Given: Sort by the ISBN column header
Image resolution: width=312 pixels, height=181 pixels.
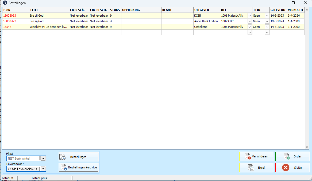Looking at the screenshot, I should tap(16, 10).
